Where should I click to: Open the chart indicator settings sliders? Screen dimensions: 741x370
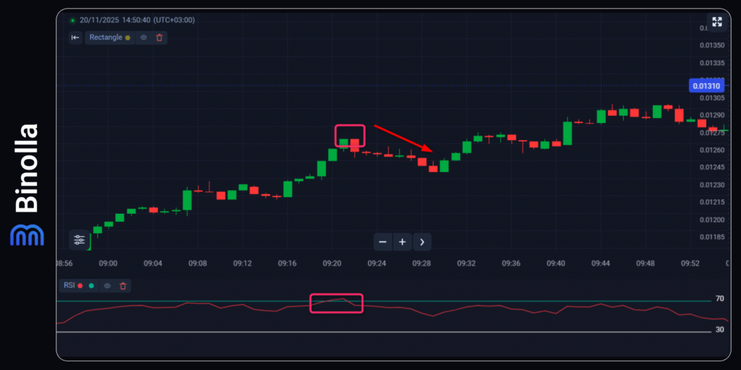pyautogui.click(x=80, y=239)
